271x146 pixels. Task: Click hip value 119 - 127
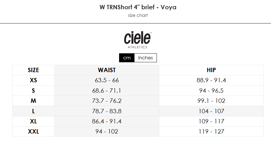tap(211, 132)
